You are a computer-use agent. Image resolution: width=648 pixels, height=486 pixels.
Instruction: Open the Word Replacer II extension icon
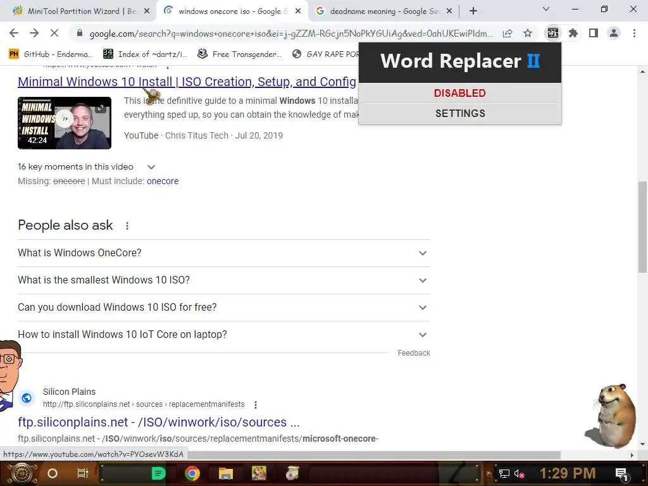[553, 33]
